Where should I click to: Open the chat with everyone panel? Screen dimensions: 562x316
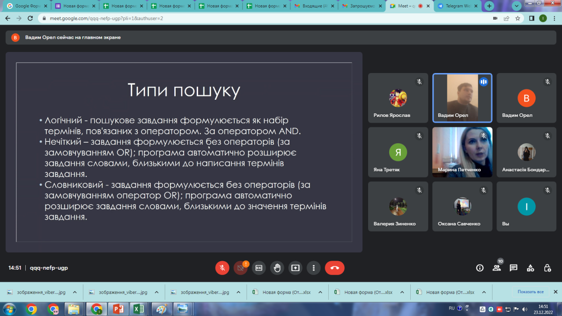513,268
